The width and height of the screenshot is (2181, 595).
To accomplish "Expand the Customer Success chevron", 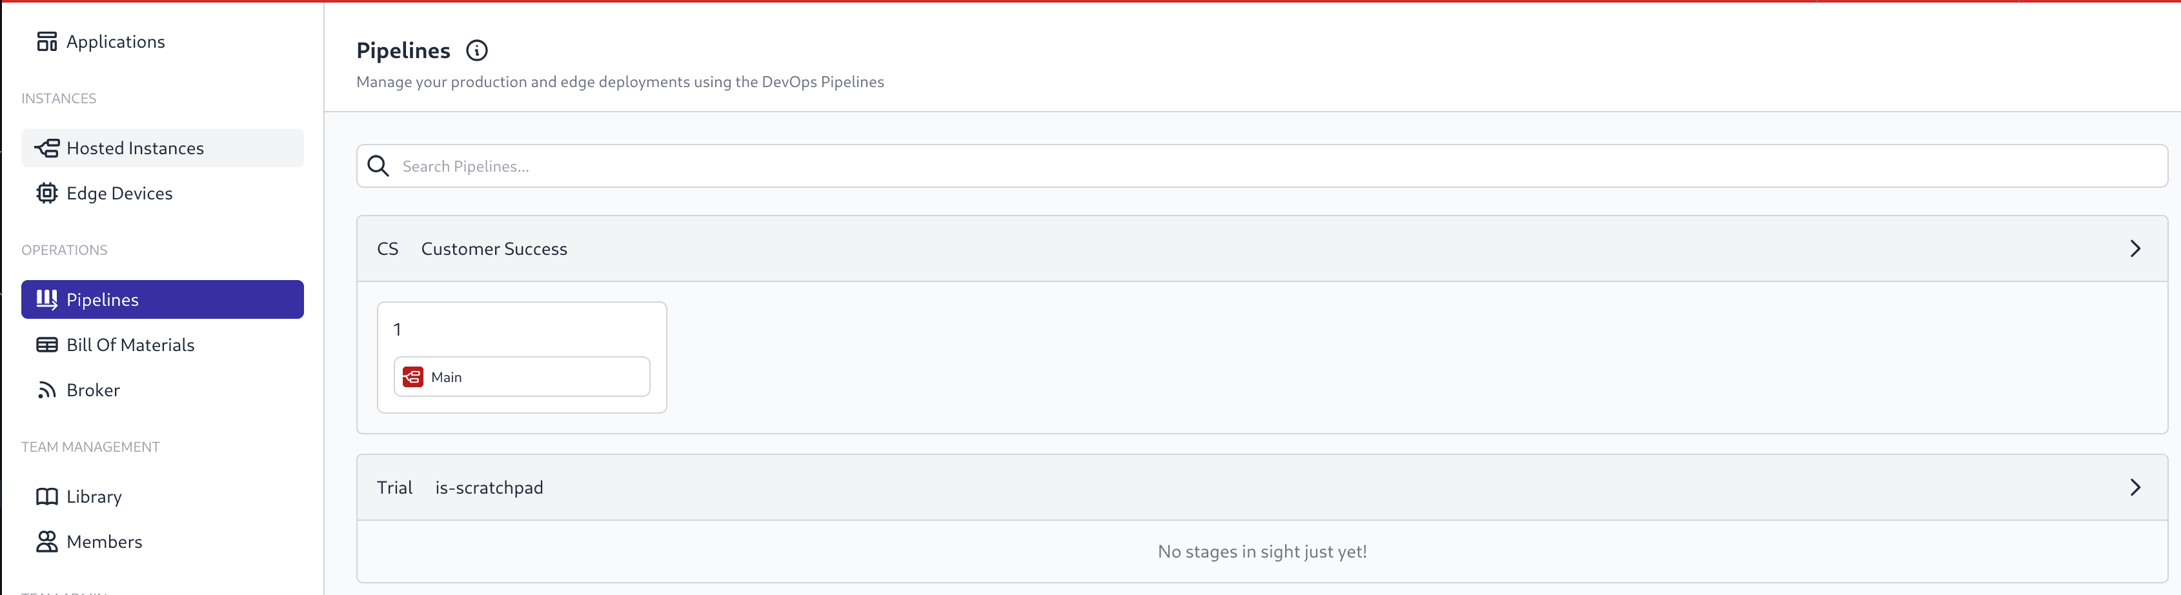I will [2135, 249].
